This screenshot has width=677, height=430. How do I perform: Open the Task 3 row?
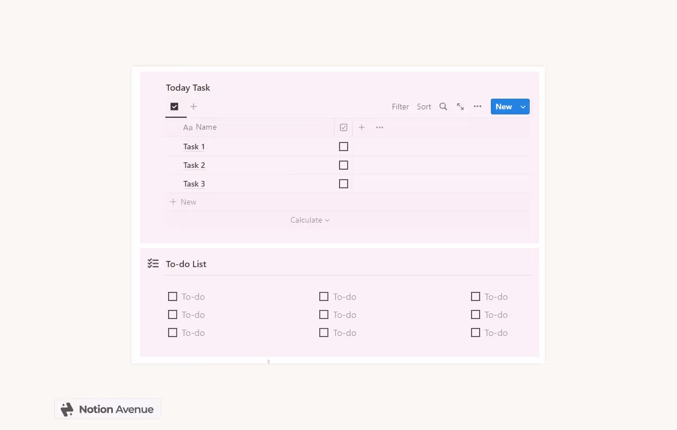click(194, 184)
